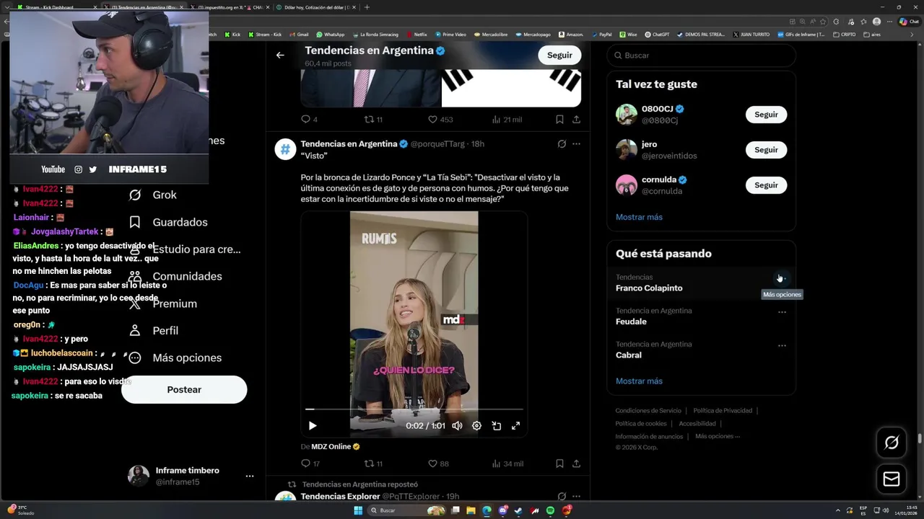This screenshot has height=519, width=924.
Task: Open the Netflix bookmark
Action: [x=416, y=35]
